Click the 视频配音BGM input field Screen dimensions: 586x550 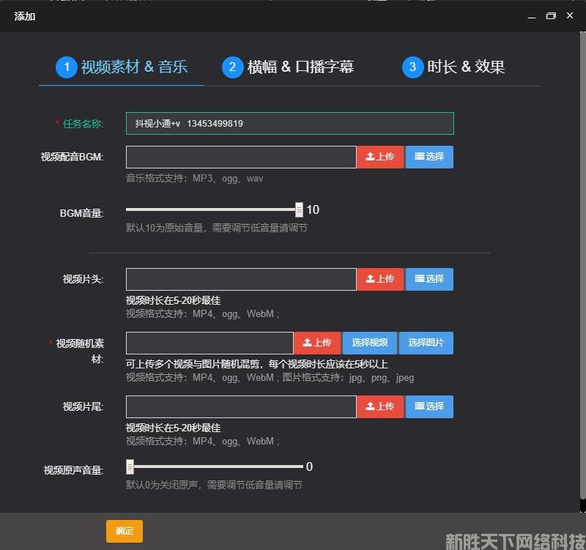point(241,157)
